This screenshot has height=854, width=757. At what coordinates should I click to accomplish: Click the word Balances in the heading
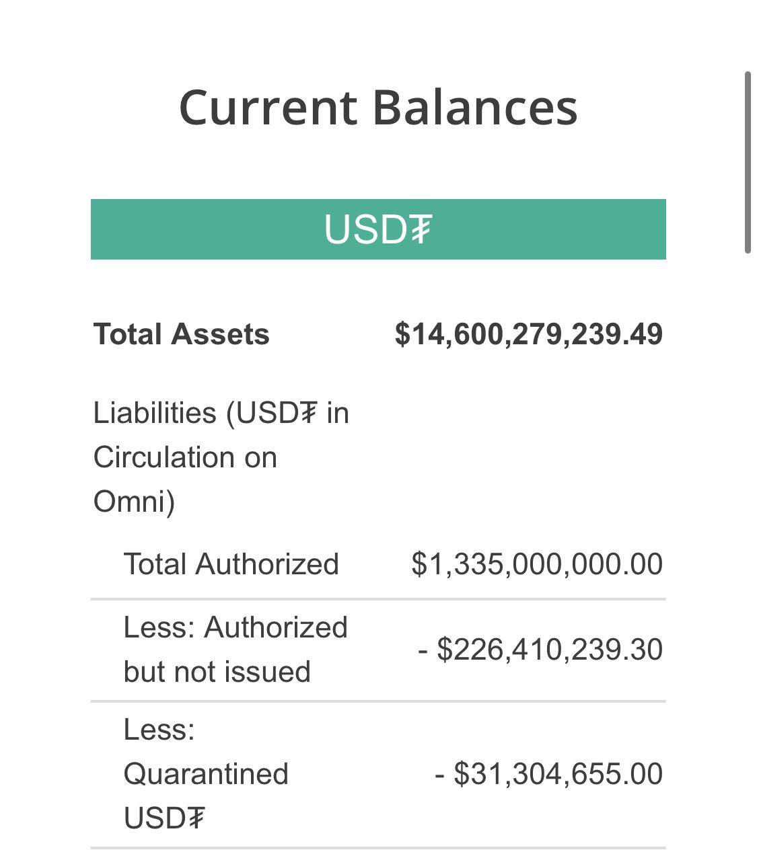tap(475, 108)
